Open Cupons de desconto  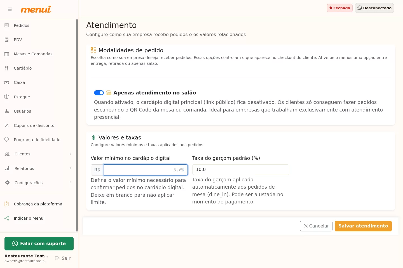point(38,125)
